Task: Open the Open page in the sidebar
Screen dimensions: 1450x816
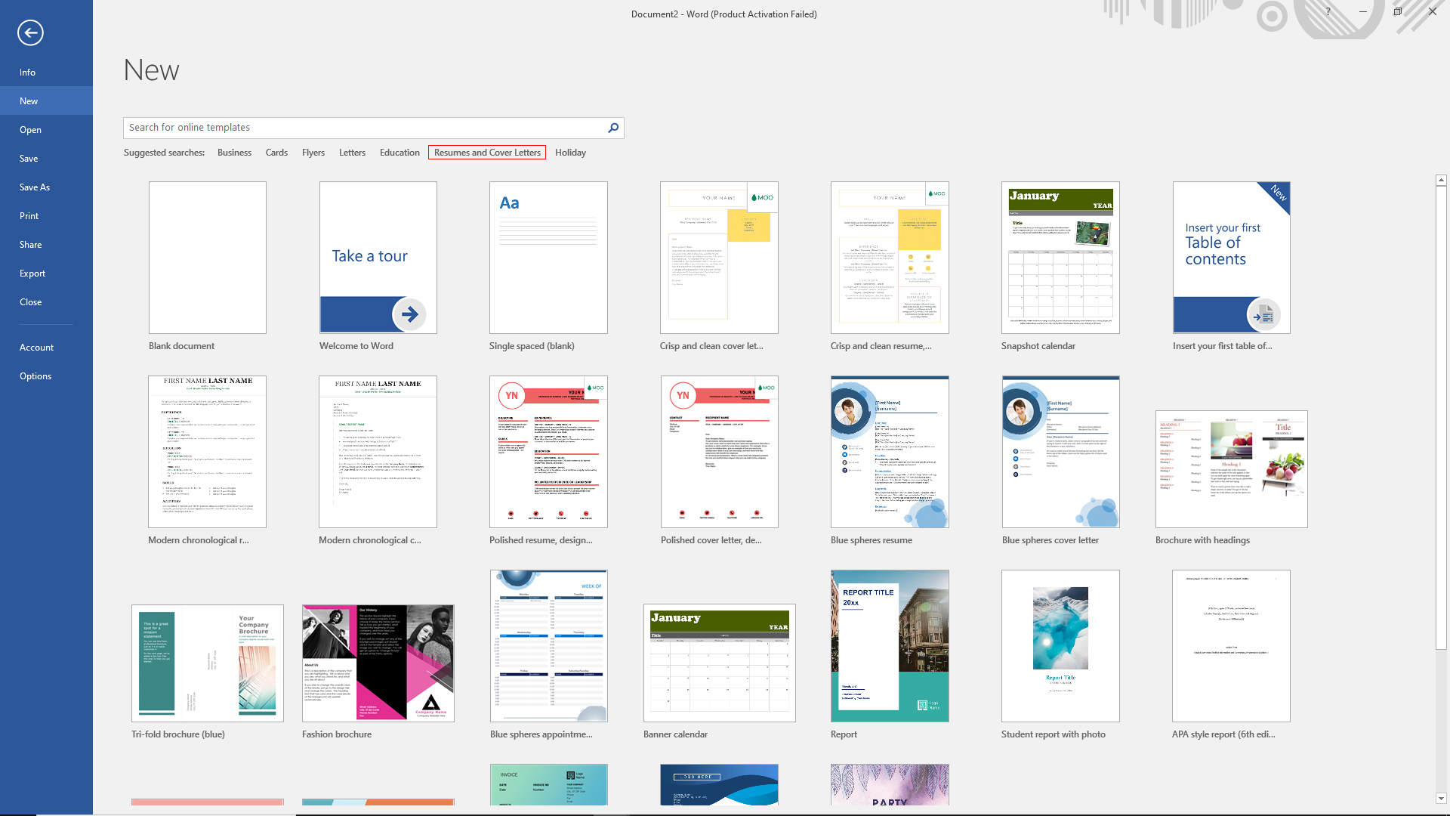Action: pos(46,129)
